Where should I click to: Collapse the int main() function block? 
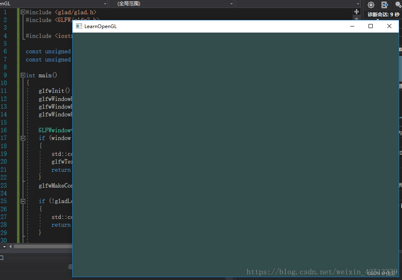pos(23,75)
